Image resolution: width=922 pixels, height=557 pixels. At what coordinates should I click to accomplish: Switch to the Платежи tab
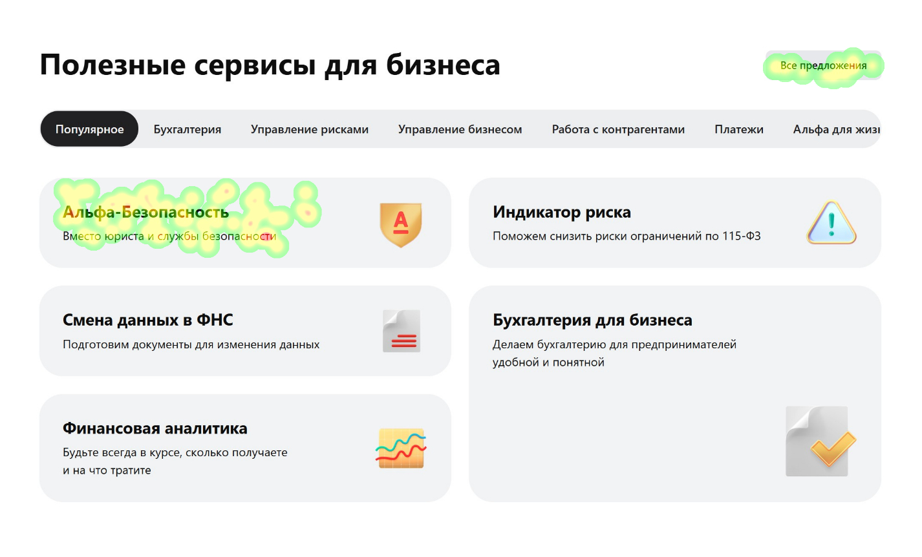tap(739, 129)
